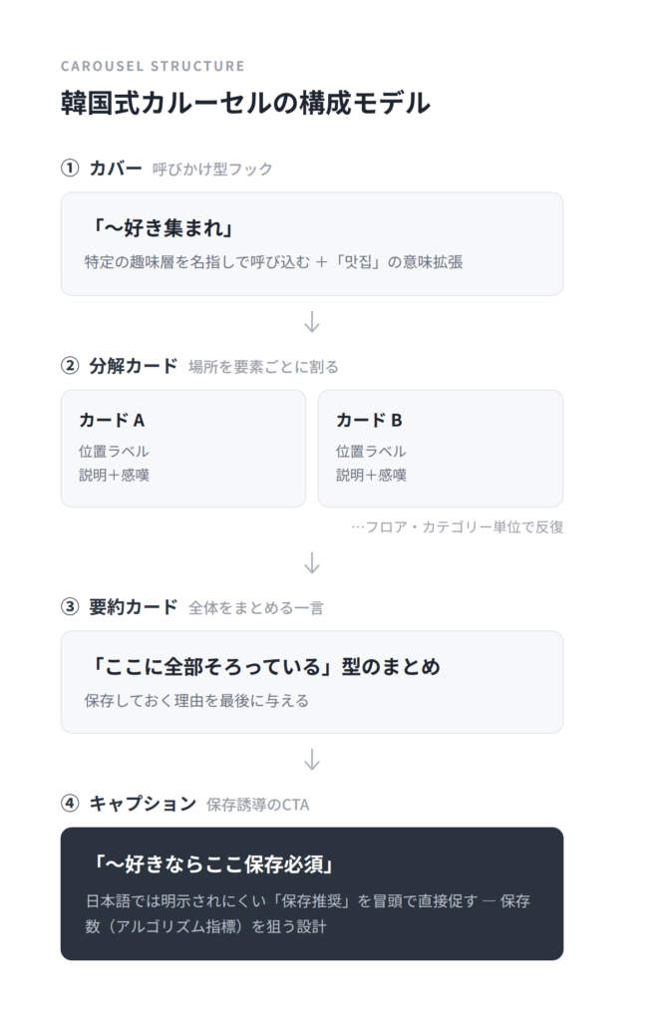The height and width of the screenshot is (1021, 662).
Task: Click the 要約カード heading
Action: click(134, 607)
